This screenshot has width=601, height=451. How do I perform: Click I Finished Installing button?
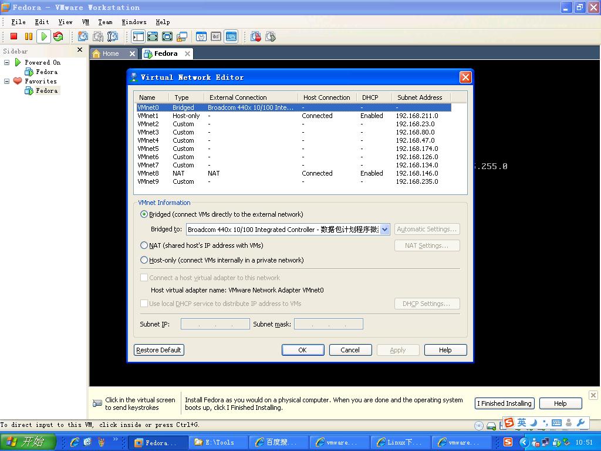click(504, 403)
